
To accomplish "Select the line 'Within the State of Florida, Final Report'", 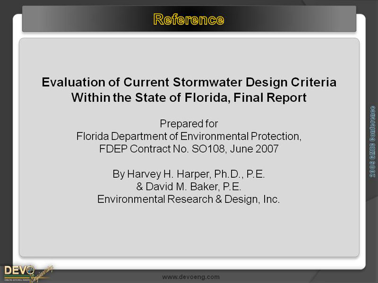I will pyautogui.click(x=189, y=98).
